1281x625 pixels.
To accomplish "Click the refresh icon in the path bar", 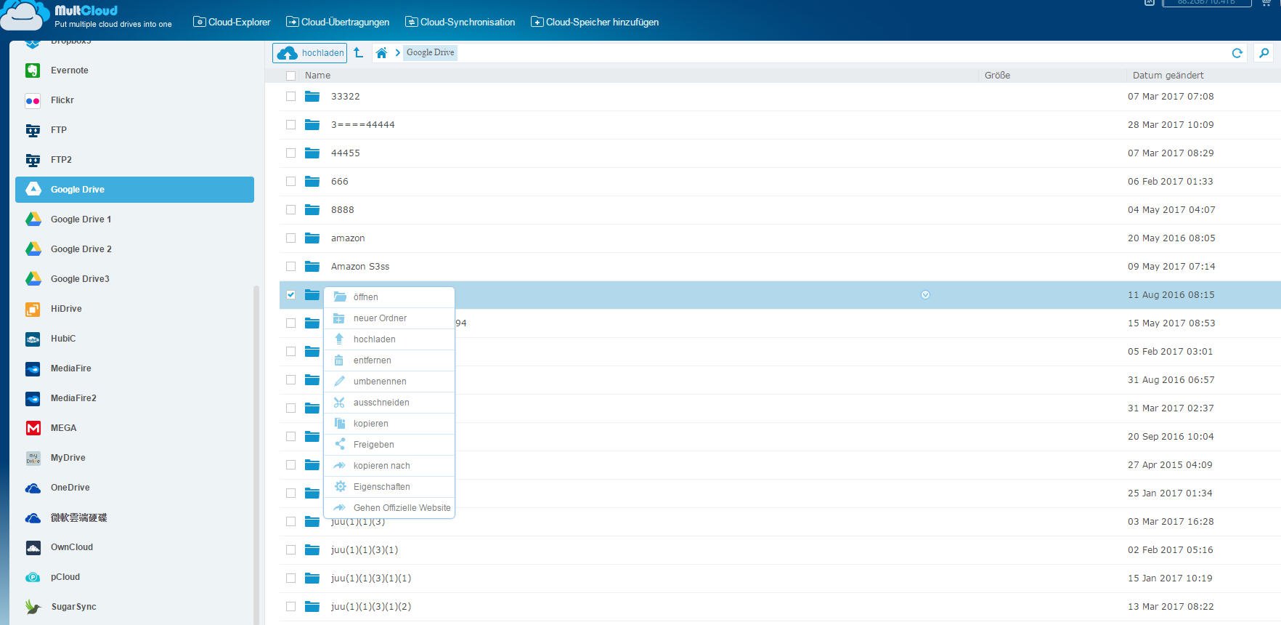I will pyautogui.click(x=1237, y=53).
